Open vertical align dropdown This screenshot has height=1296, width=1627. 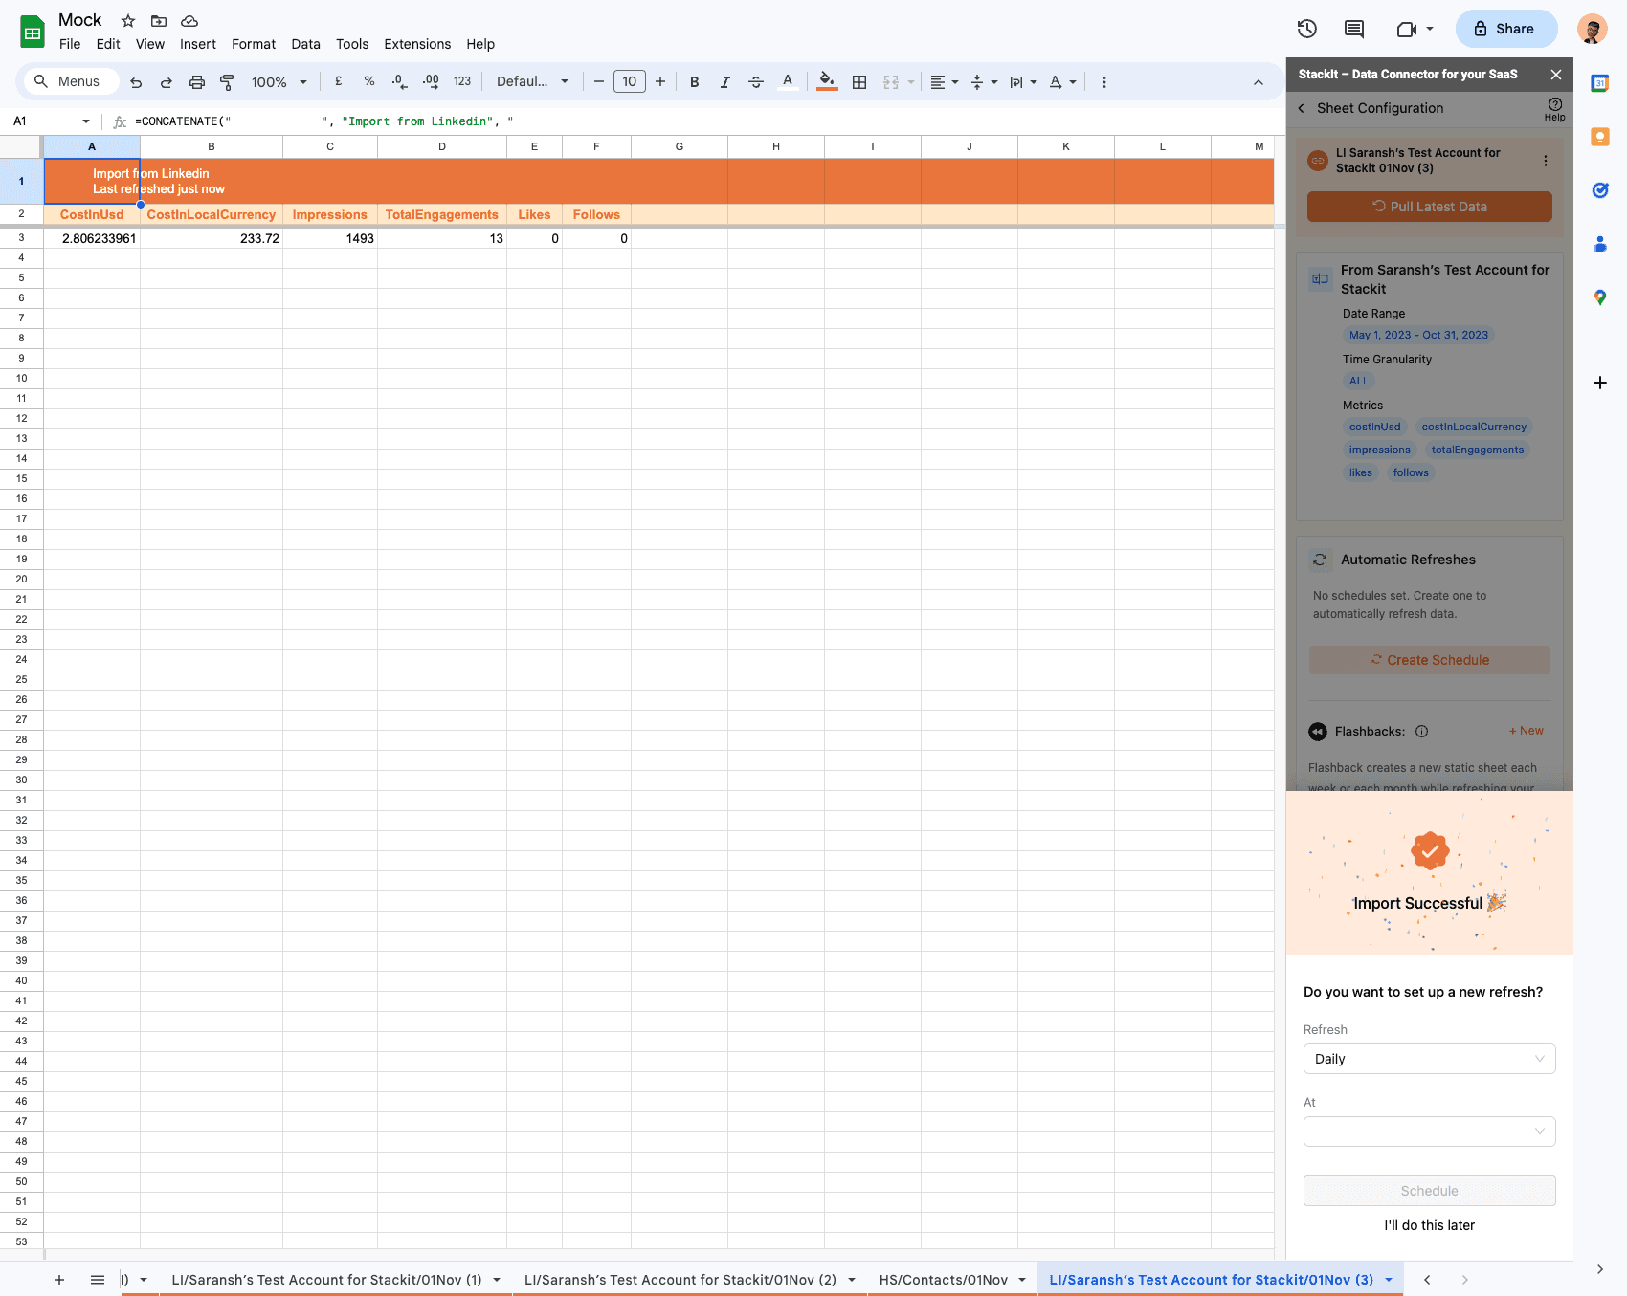(984, 82)
